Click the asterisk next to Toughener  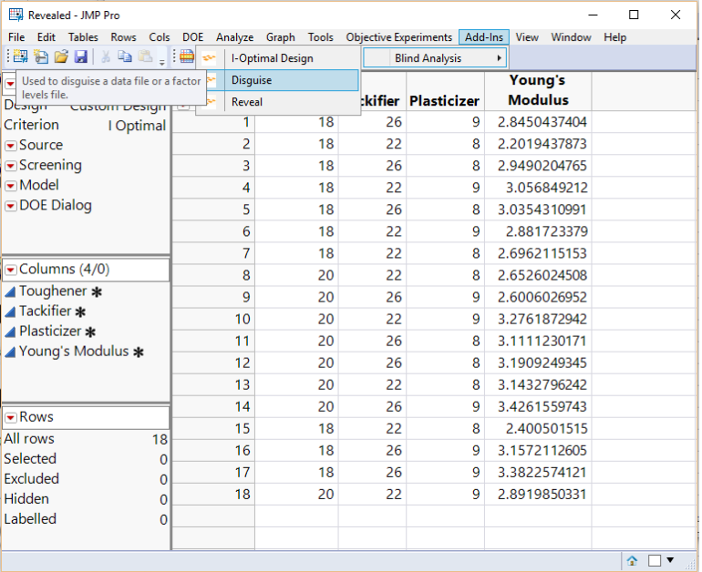97,292
